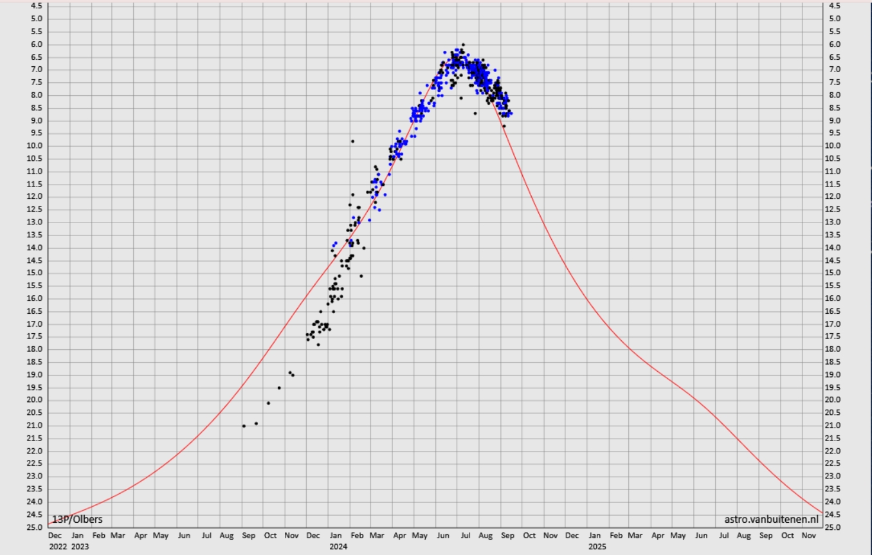Click the astro.vanbuitenen.nl watermark text
Screen dimensions: 872x555
770,520
